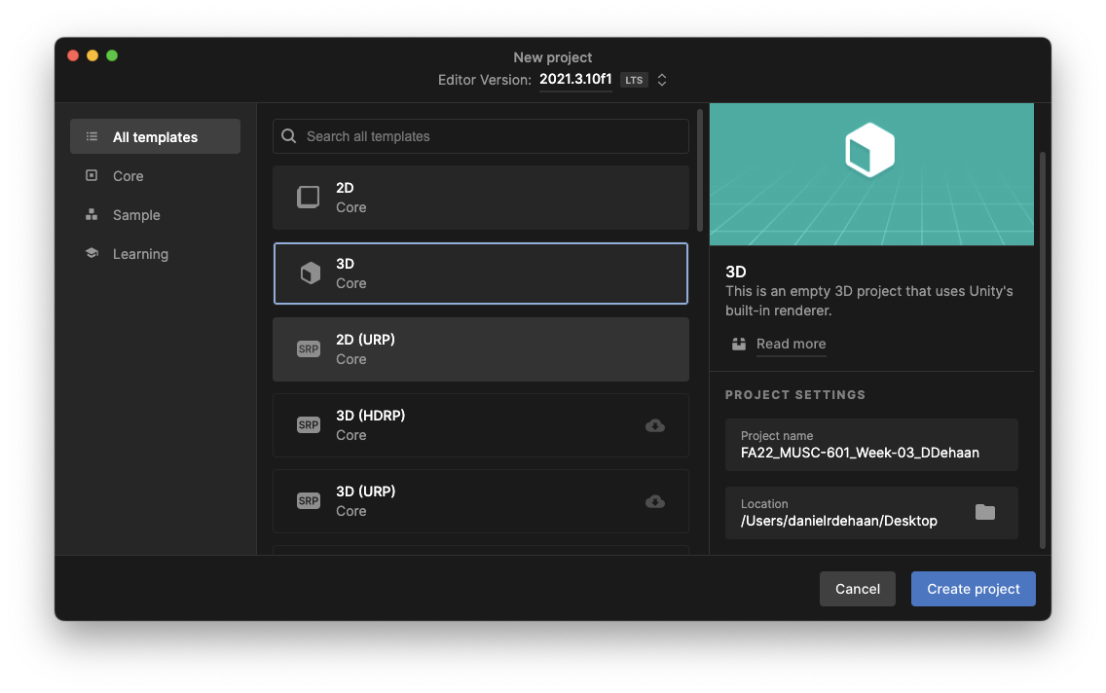Click the Editor Version 2021.3.10f1 label
This screenshot has height=693, width=1106.
point(575,80)
